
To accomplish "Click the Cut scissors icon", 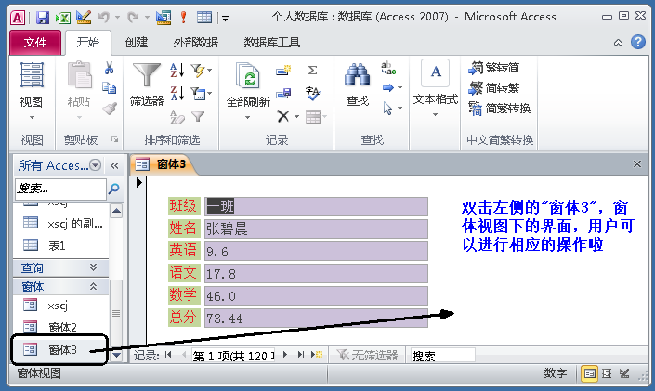I will click(x=110, y=68).
